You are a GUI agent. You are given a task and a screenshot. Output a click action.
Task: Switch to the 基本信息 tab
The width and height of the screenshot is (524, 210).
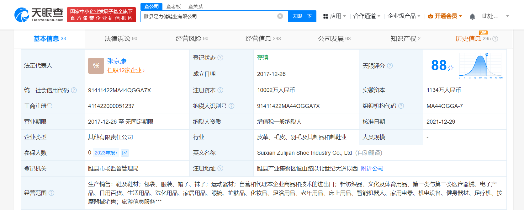[x=50, y=39]
